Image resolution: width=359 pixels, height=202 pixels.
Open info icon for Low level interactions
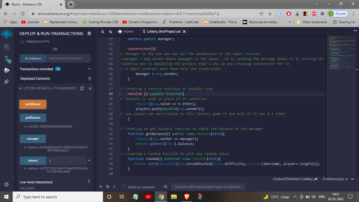89,181
